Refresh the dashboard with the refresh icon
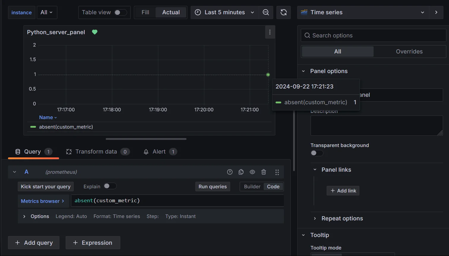This screenshot has height=256, width=449. (283, 12)
